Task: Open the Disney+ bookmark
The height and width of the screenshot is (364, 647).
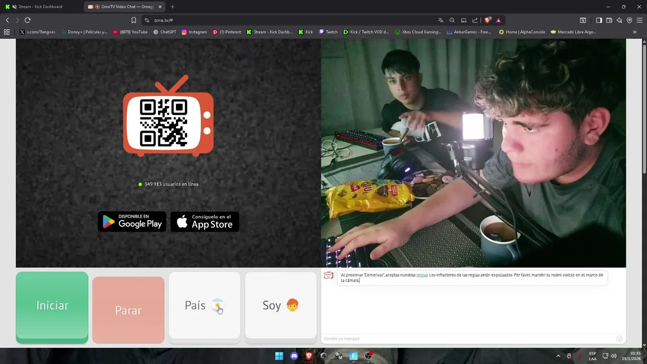Action: pyautogui.click(x=84, y=32)
